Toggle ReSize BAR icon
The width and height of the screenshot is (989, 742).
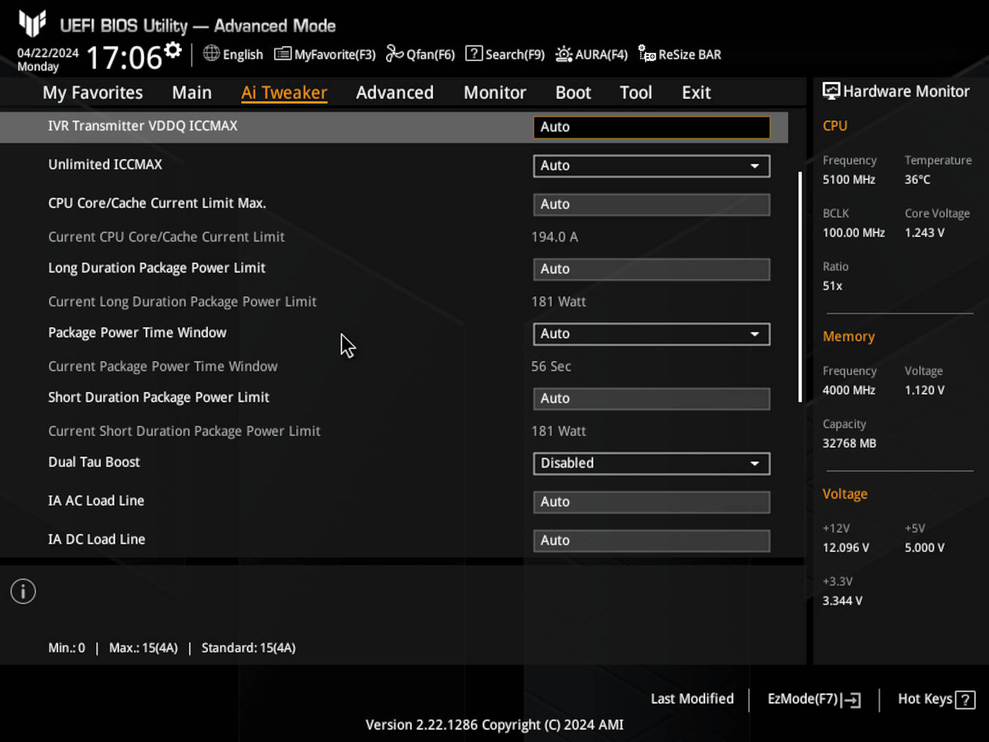(646, 54)
